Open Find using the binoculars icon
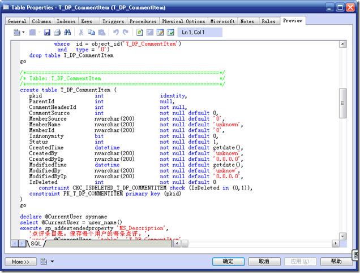Screen dimensions: 360x273 [67, 33]
